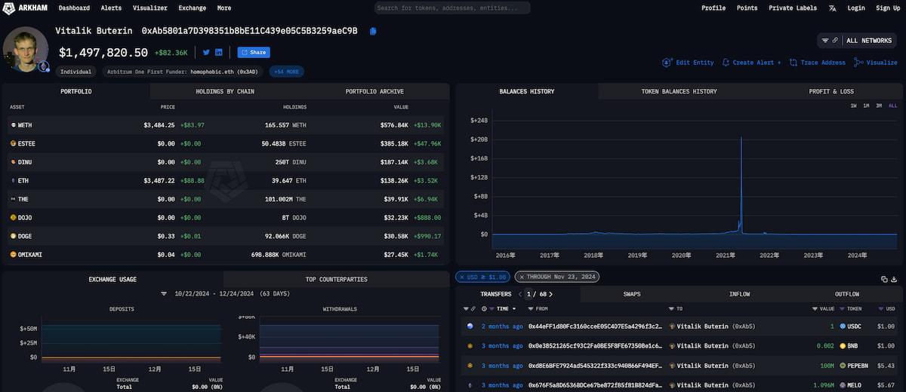Go to next page of transfers

(x=550, y=294)
